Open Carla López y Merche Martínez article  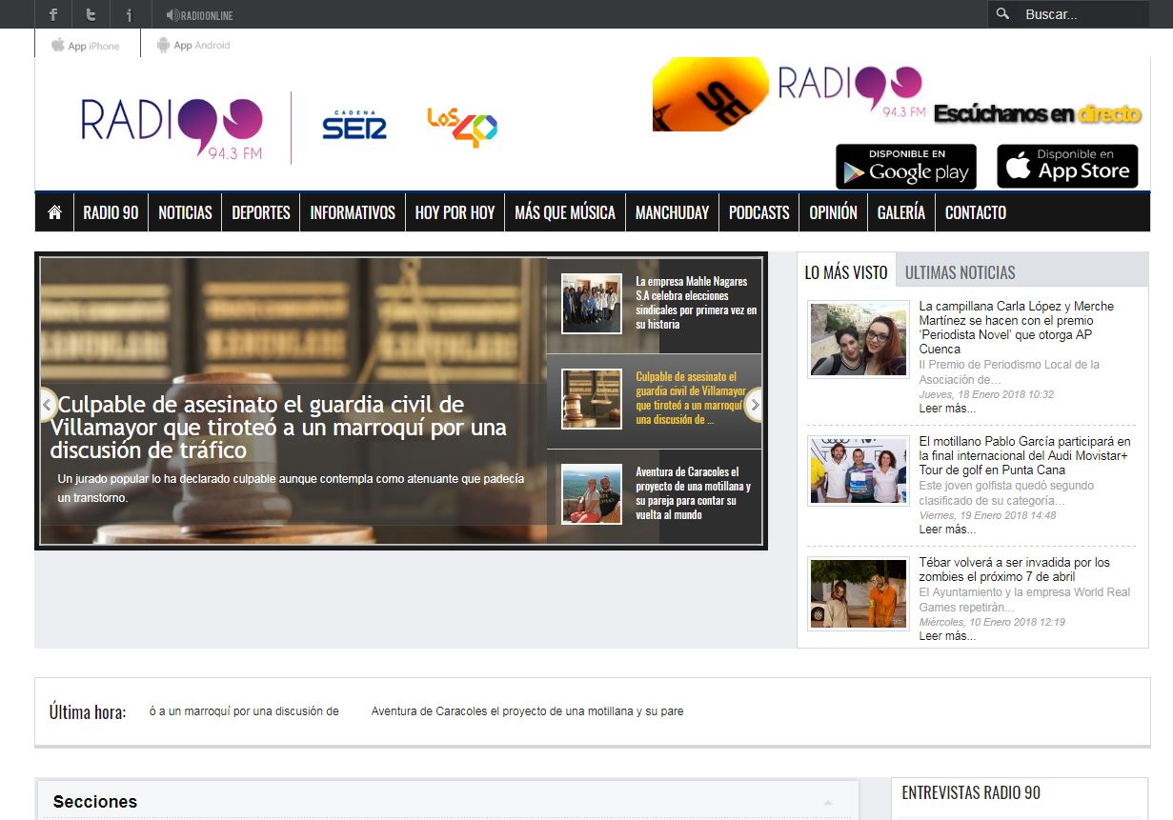[x=1016, y=328]
